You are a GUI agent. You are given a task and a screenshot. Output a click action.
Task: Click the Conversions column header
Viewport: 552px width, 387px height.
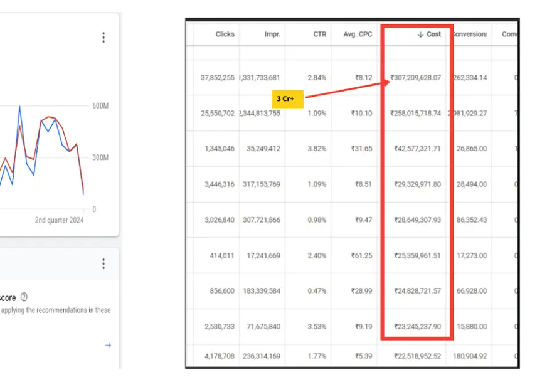click(x=469, y=34)
